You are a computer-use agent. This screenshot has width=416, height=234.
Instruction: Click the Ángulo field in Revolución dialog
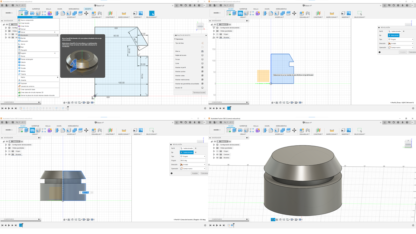[x=192, y=161]
